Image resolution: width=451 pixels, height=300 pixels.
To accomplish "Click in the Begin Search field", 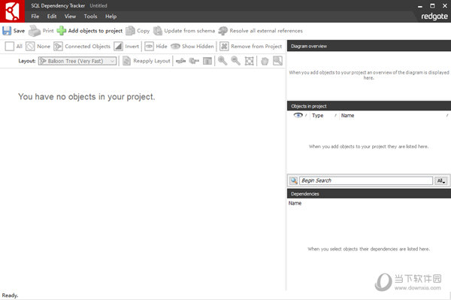I will (x=366, y=180).
